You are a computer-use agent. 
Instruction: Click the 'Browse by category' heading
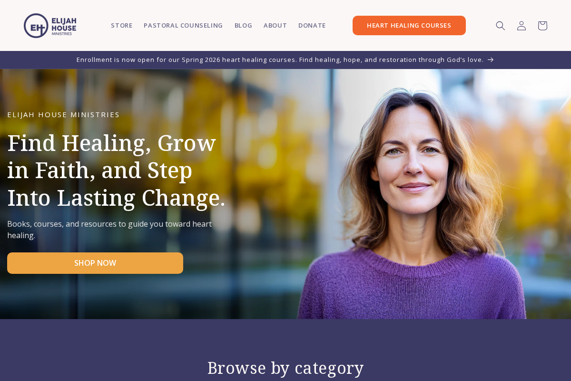(x=285, y=368)
